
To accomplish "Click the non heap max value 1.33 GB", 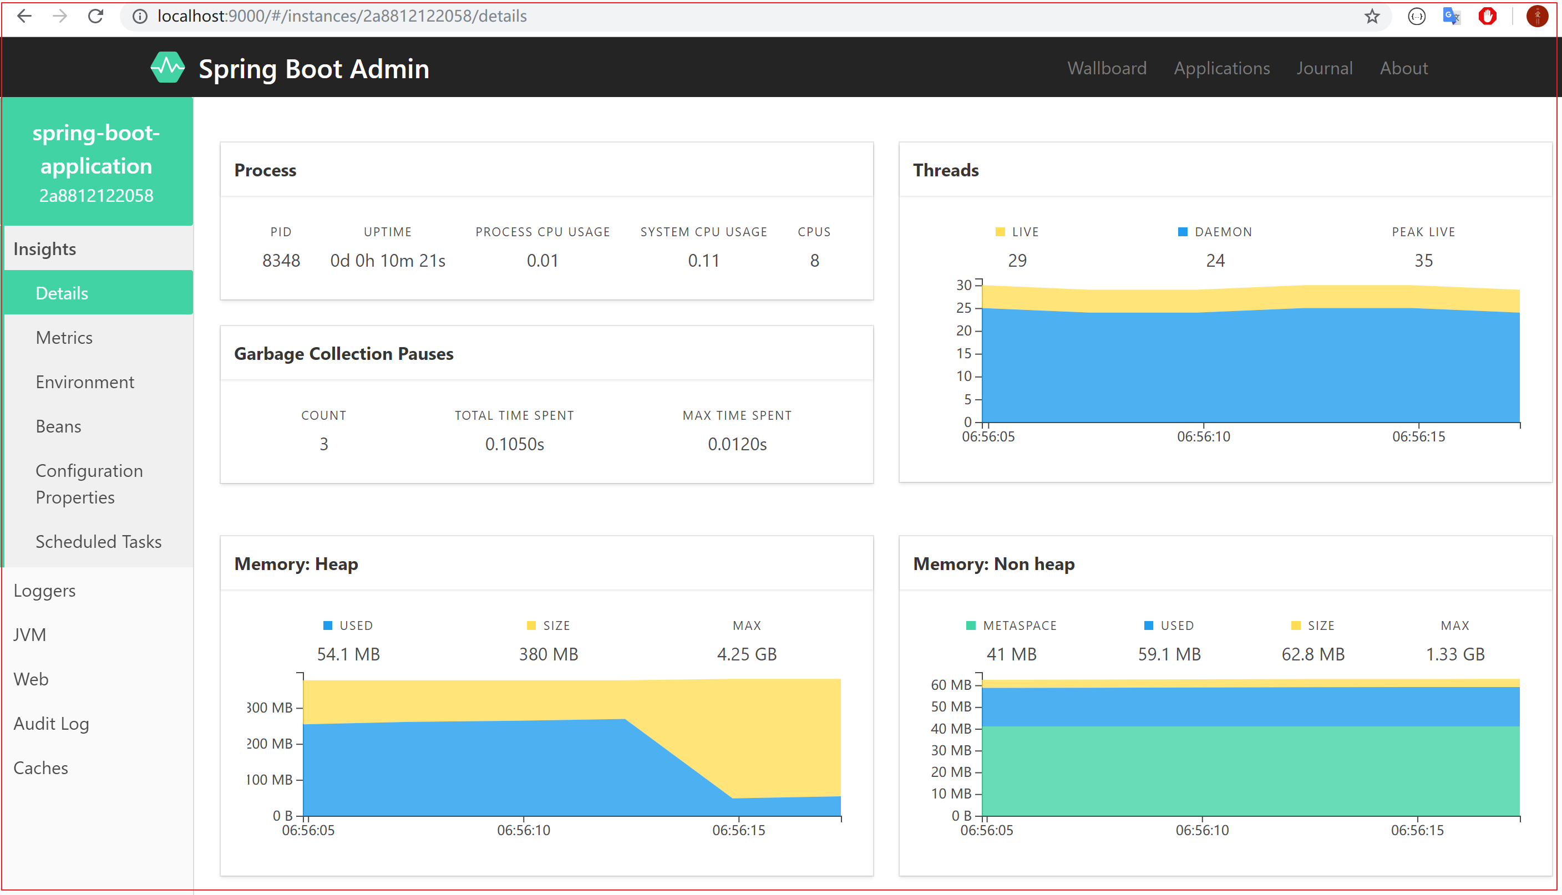I will coord(1455,654).
